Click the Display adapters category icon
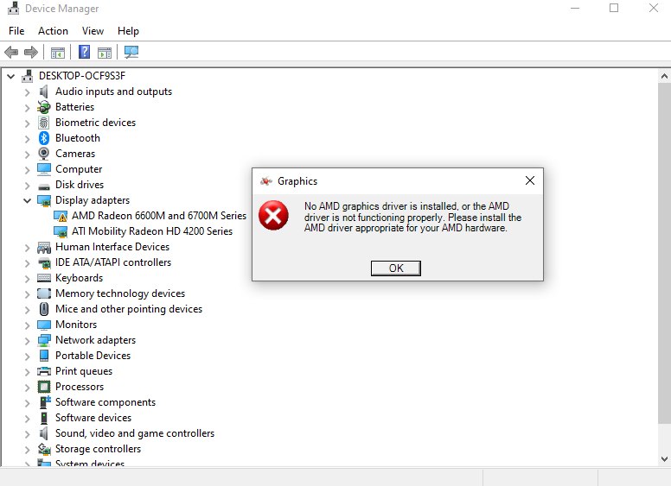Screen dimensions: 671x486 (43, 200)
